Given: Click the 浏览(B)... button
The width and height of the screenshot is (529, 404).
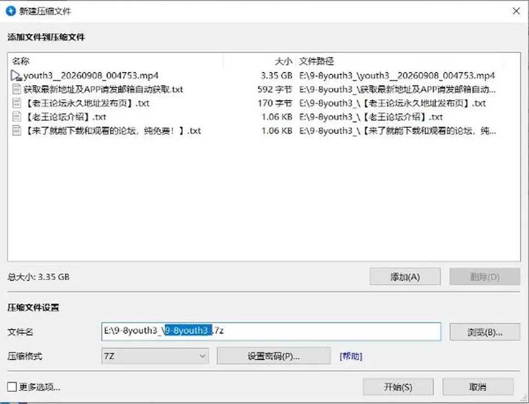Looking at the screenshot, I should tap(484, 332).
